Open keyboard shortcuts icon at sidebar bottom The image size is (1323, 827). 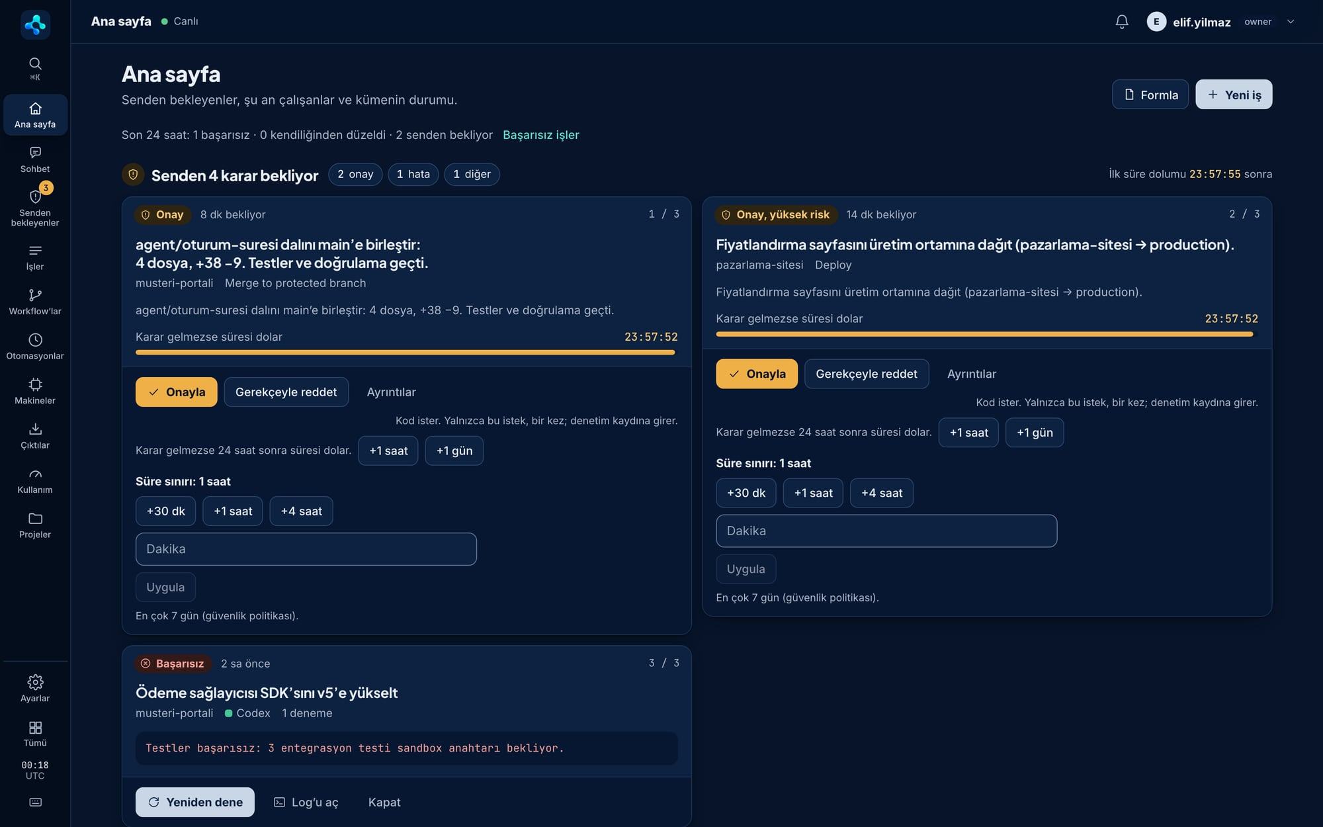click(x=35, y=802)
